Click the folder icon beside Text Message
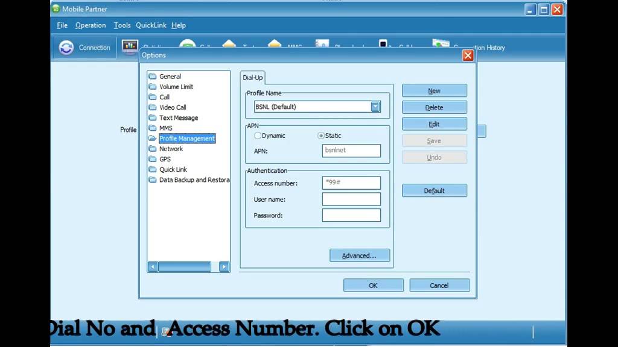618x347 pixels. coord(153,117)
